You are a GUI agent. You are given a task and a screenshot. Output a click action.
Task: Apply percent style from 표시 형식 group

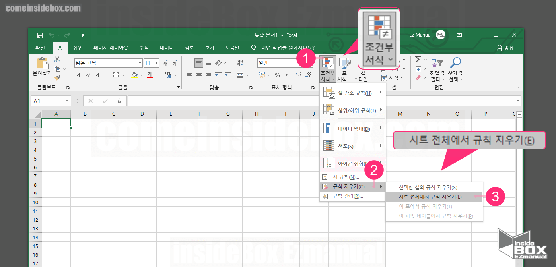(278, 75)
